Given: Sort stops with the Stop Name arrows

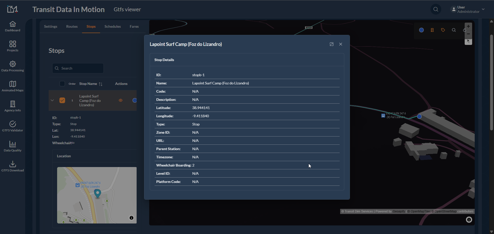Looking at the screenshot, I should (x=101, y=84).
